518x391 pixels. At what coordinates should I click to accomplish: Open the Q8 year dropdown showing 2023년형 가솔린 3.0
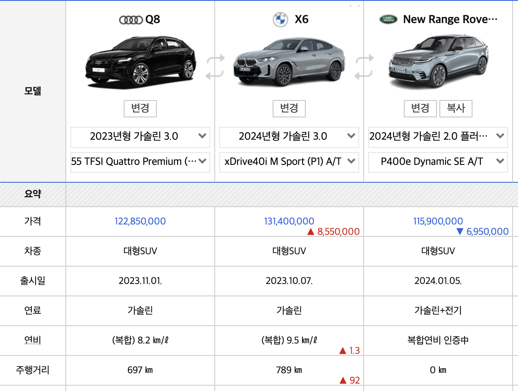point(140,137)
